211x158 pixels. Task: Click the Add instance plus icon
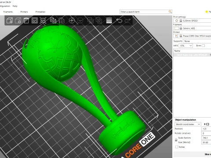click(72, 21)
